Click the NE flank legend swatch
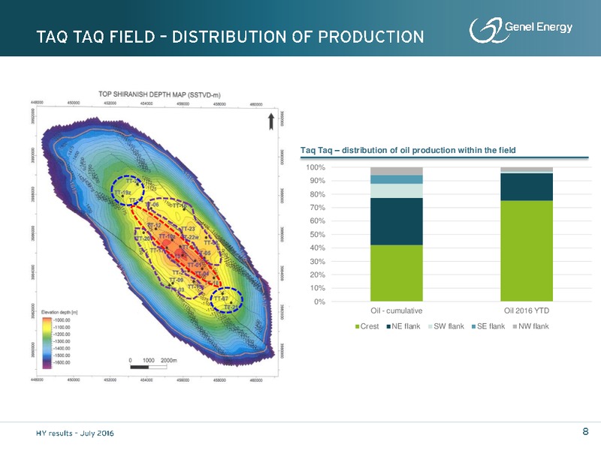The height and width of the screenshot is (450, 601). (388, 326)
